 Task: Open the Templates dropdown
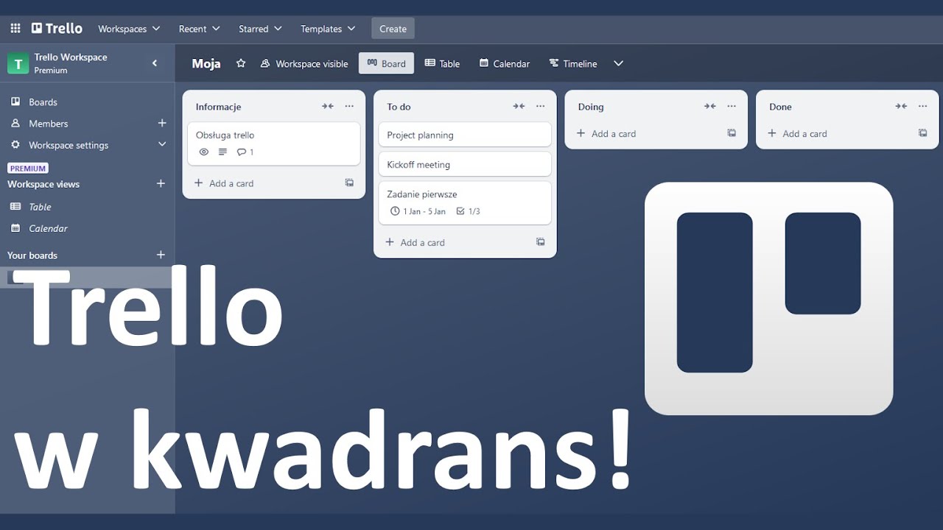328,29
